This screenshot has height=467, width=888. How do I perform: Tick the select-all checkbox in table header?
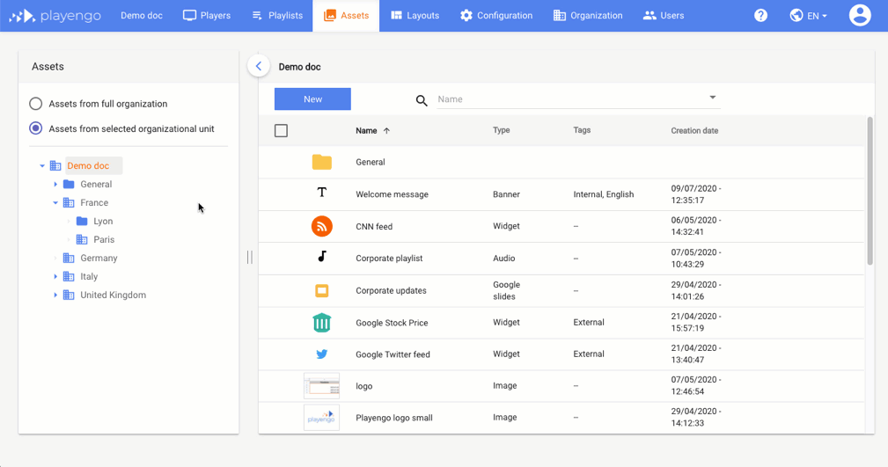coord(281,131)
